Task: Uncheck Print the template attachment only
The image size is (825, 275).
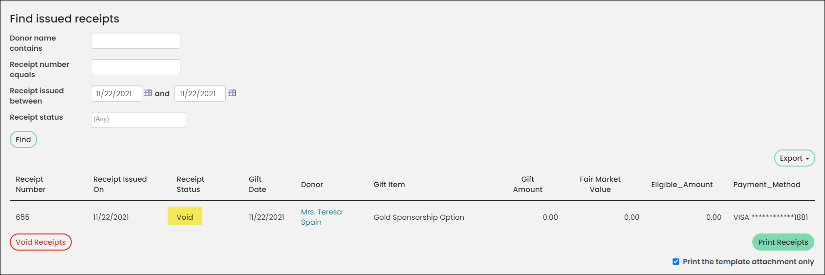Action: coord(675,262)
